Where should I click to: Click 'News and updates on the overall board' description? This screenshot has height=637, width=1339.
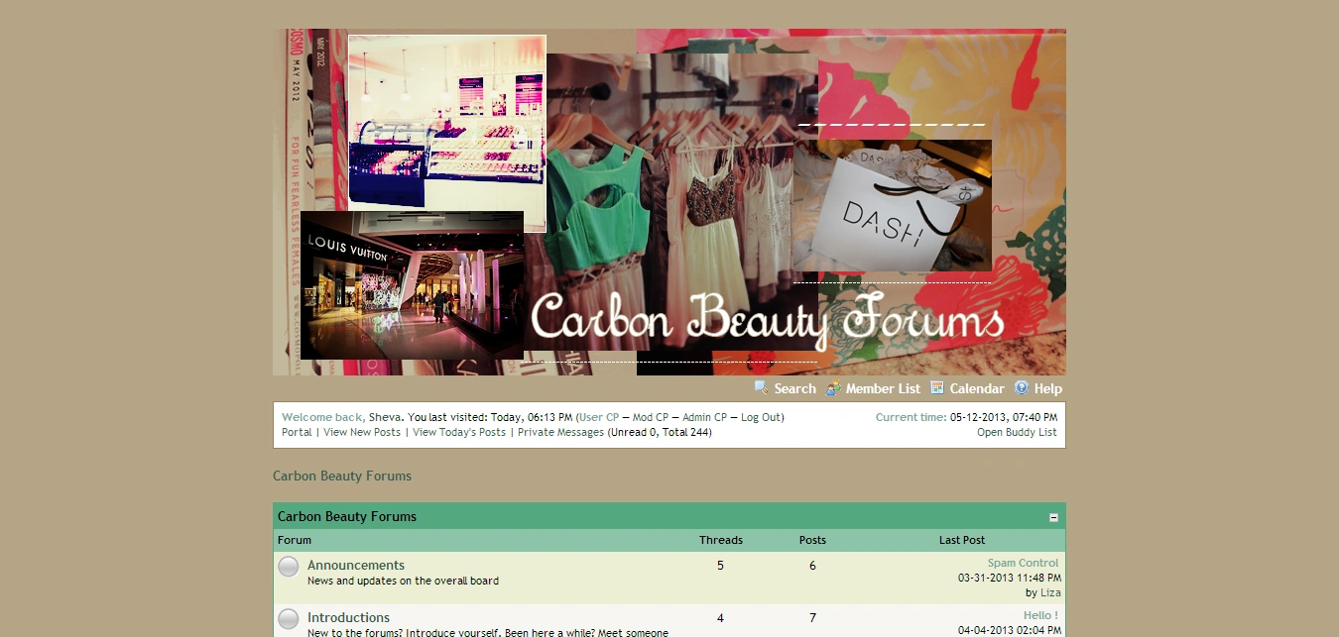(403, 581)
